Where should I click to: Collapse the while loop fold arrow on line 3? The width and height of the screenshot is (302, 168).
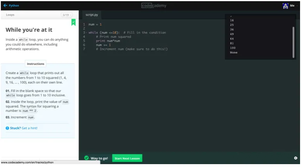click(x=86, y=33)
